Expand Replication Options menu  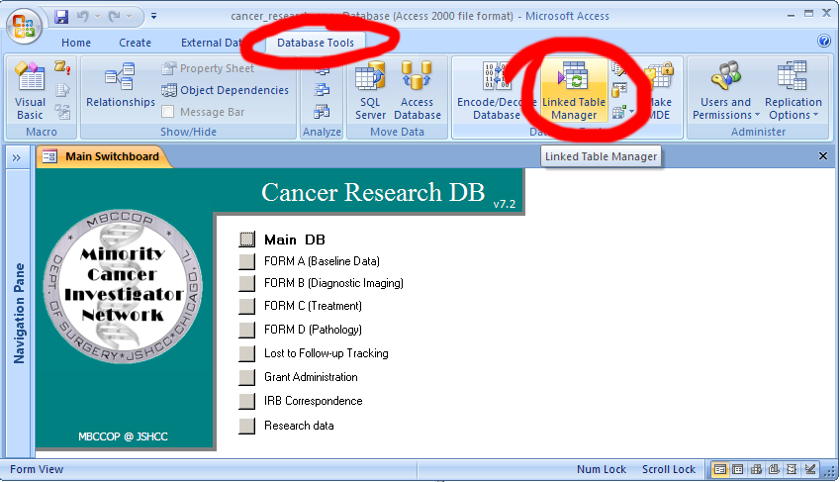(793, 91)
